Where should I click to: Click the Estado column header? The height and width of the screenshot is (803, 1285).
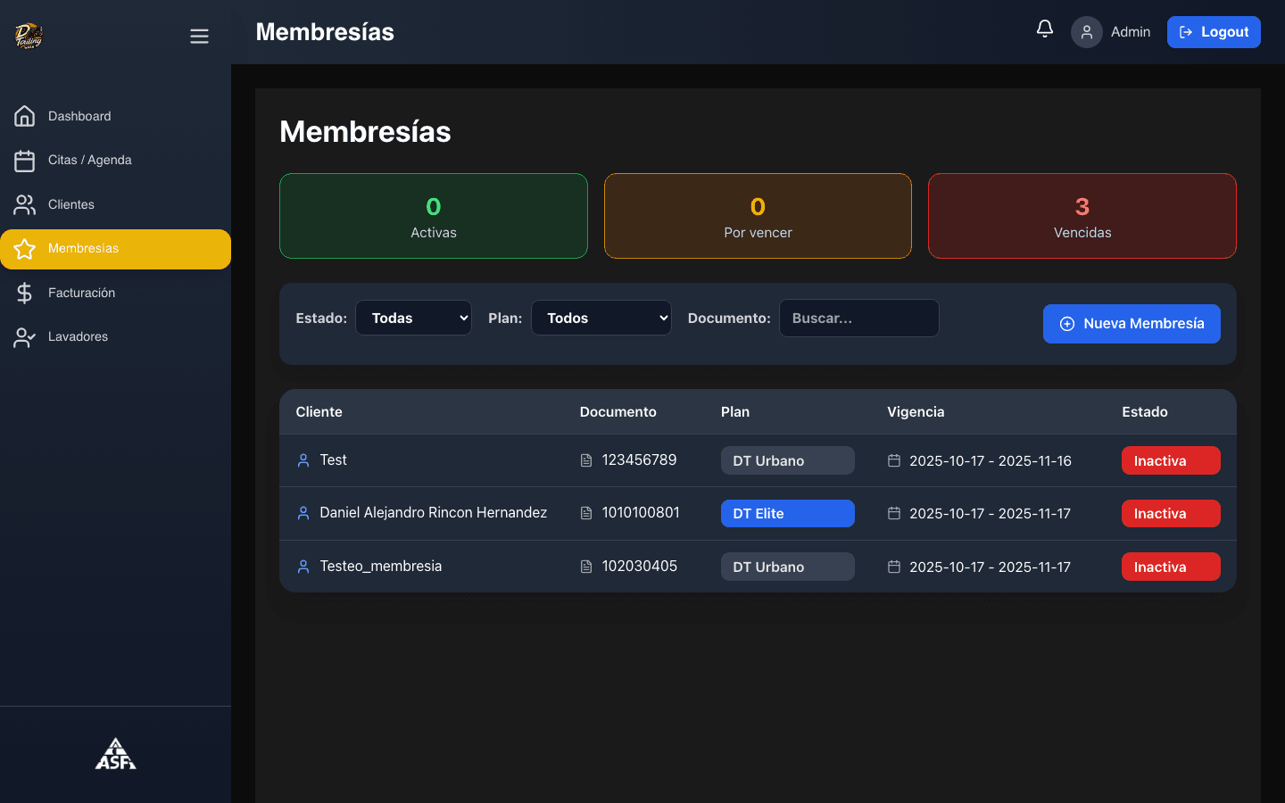(x=1145, y=411)
